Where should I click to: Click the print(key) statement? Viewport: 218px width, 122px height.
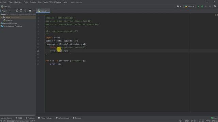(x=56, y=64)
